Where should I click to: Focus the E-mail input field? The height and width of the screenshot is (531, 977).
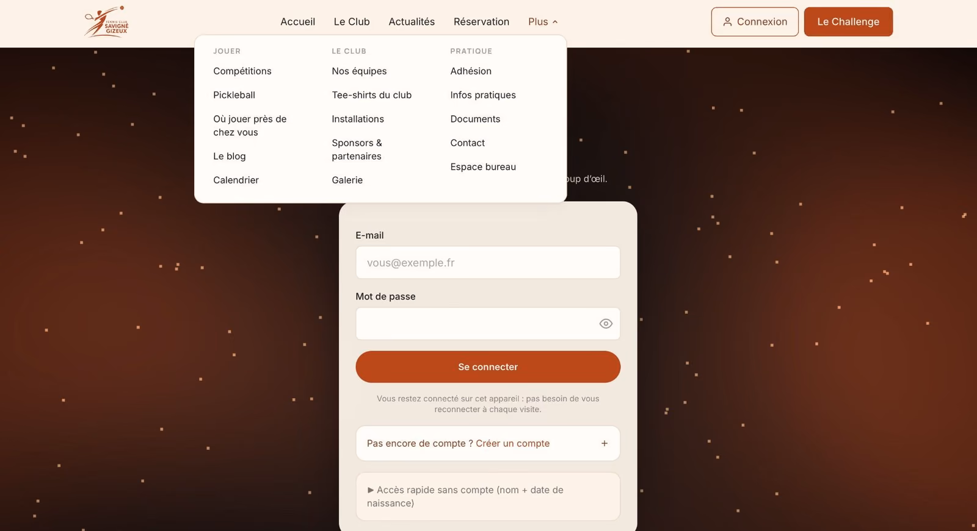[x=488, y=263]
